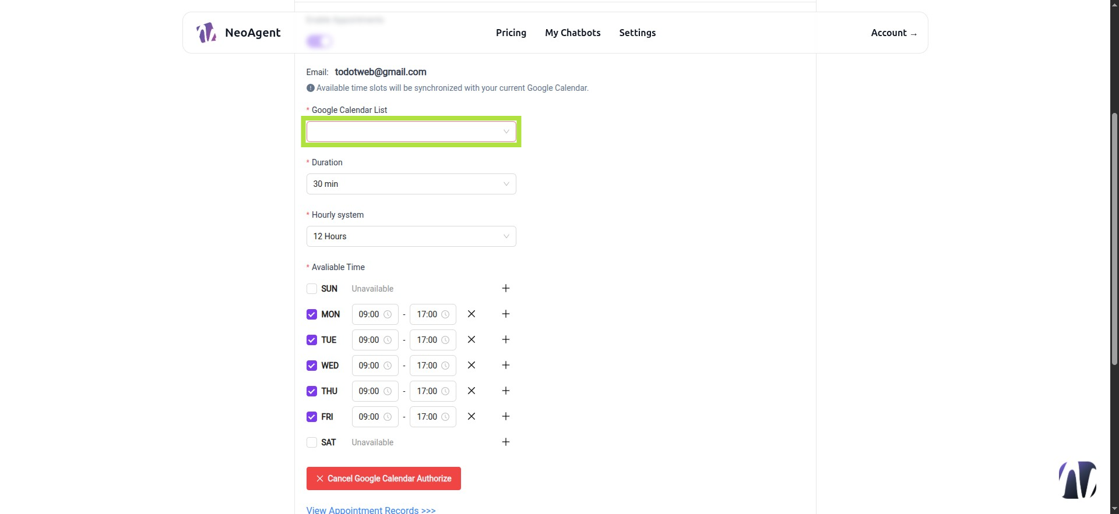Add a time slot for SAT
Viewport: 1119px width, 514px height.
(506, 442)
